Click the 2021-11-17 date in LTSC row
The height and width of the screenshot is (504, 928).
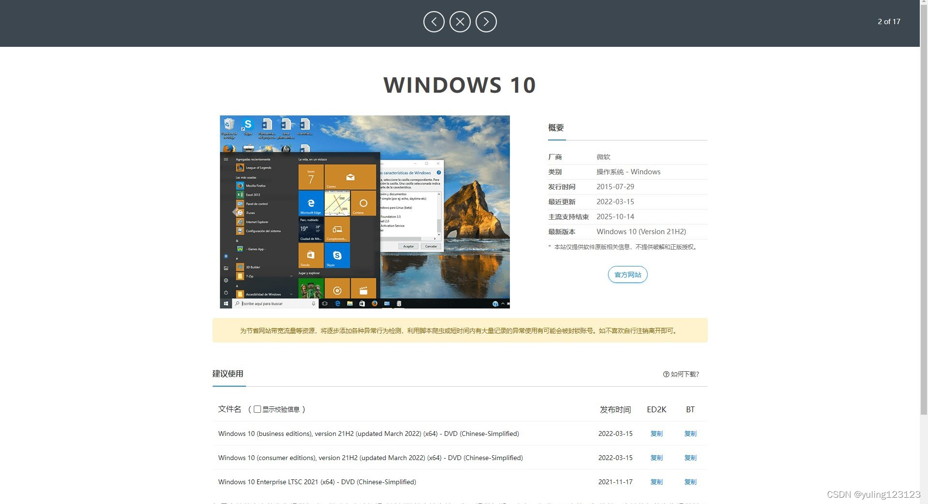[x=615, y=482]
